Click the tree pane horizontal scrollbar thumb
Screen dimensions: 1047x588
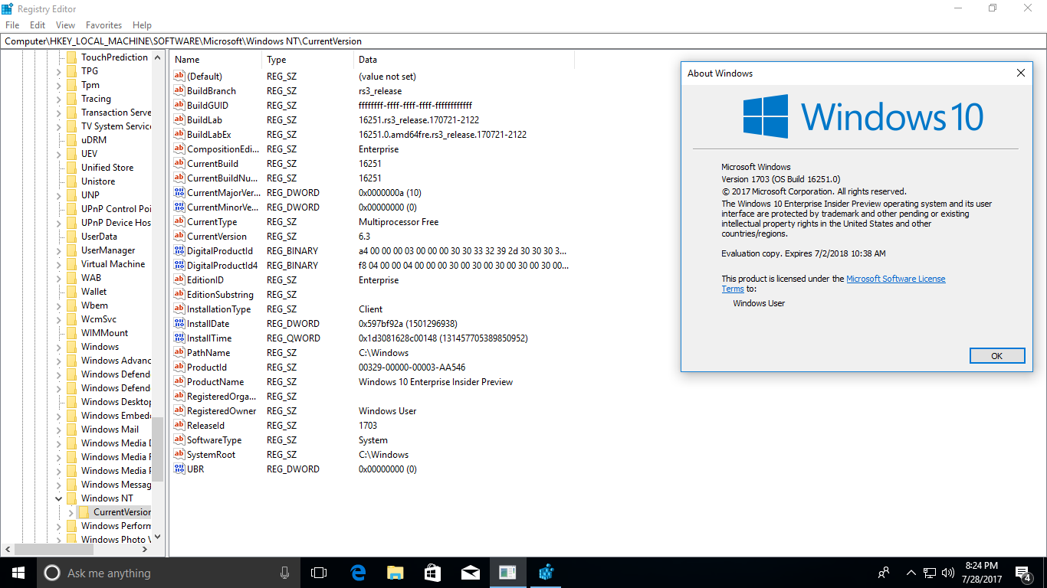(54, 549)
